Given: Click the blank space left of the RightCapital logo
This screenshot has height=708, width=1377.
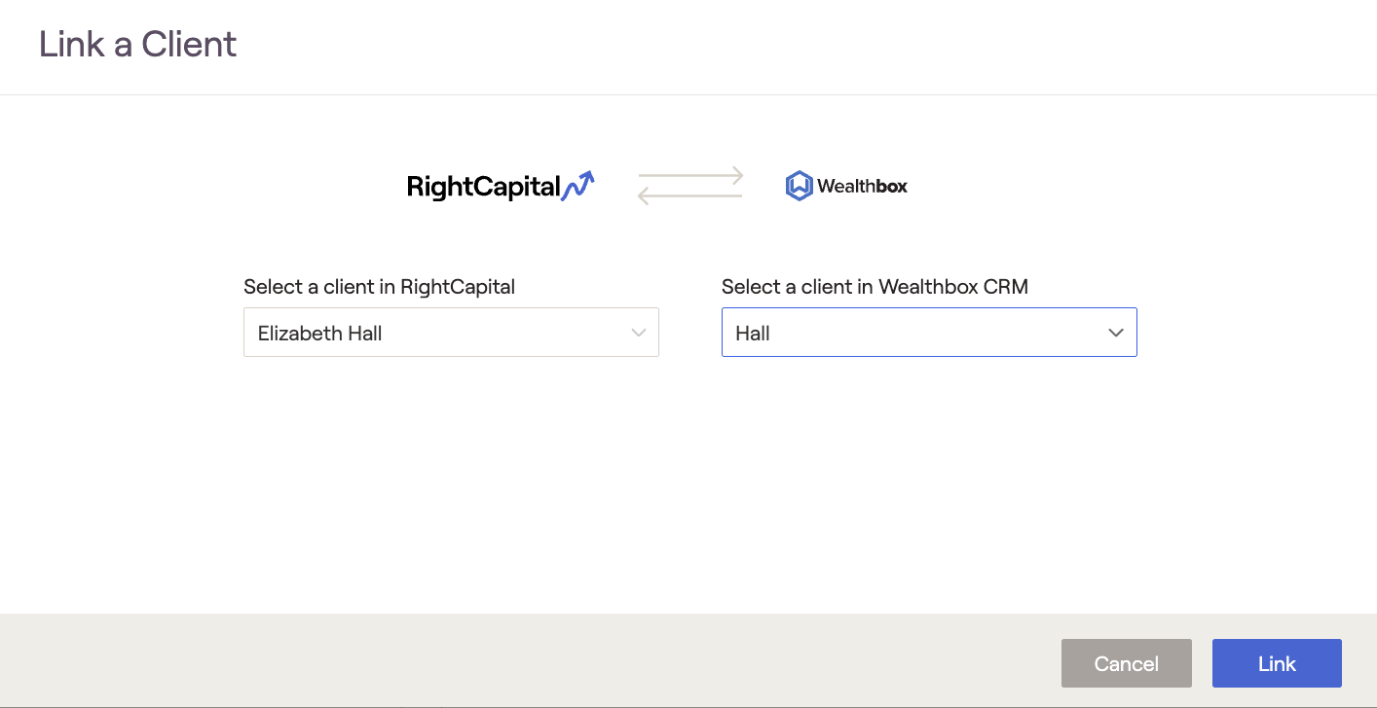Looking at the screenshot, I should 243,186.
